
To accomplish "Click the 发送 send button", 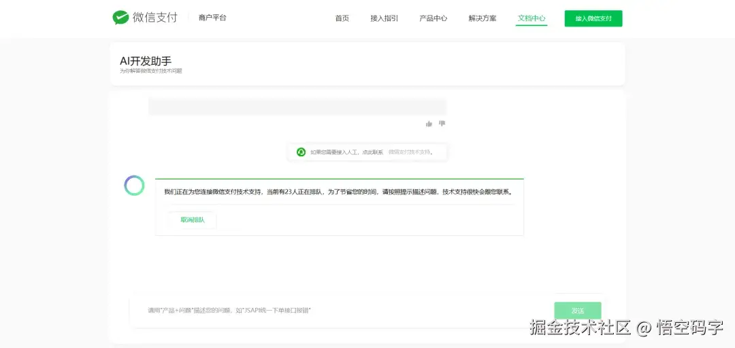I will click(578, 311).
